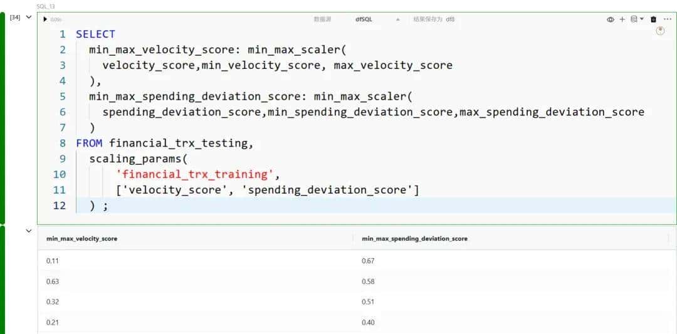
Task: Collapse the output results chevron
Action: [28, 231]
